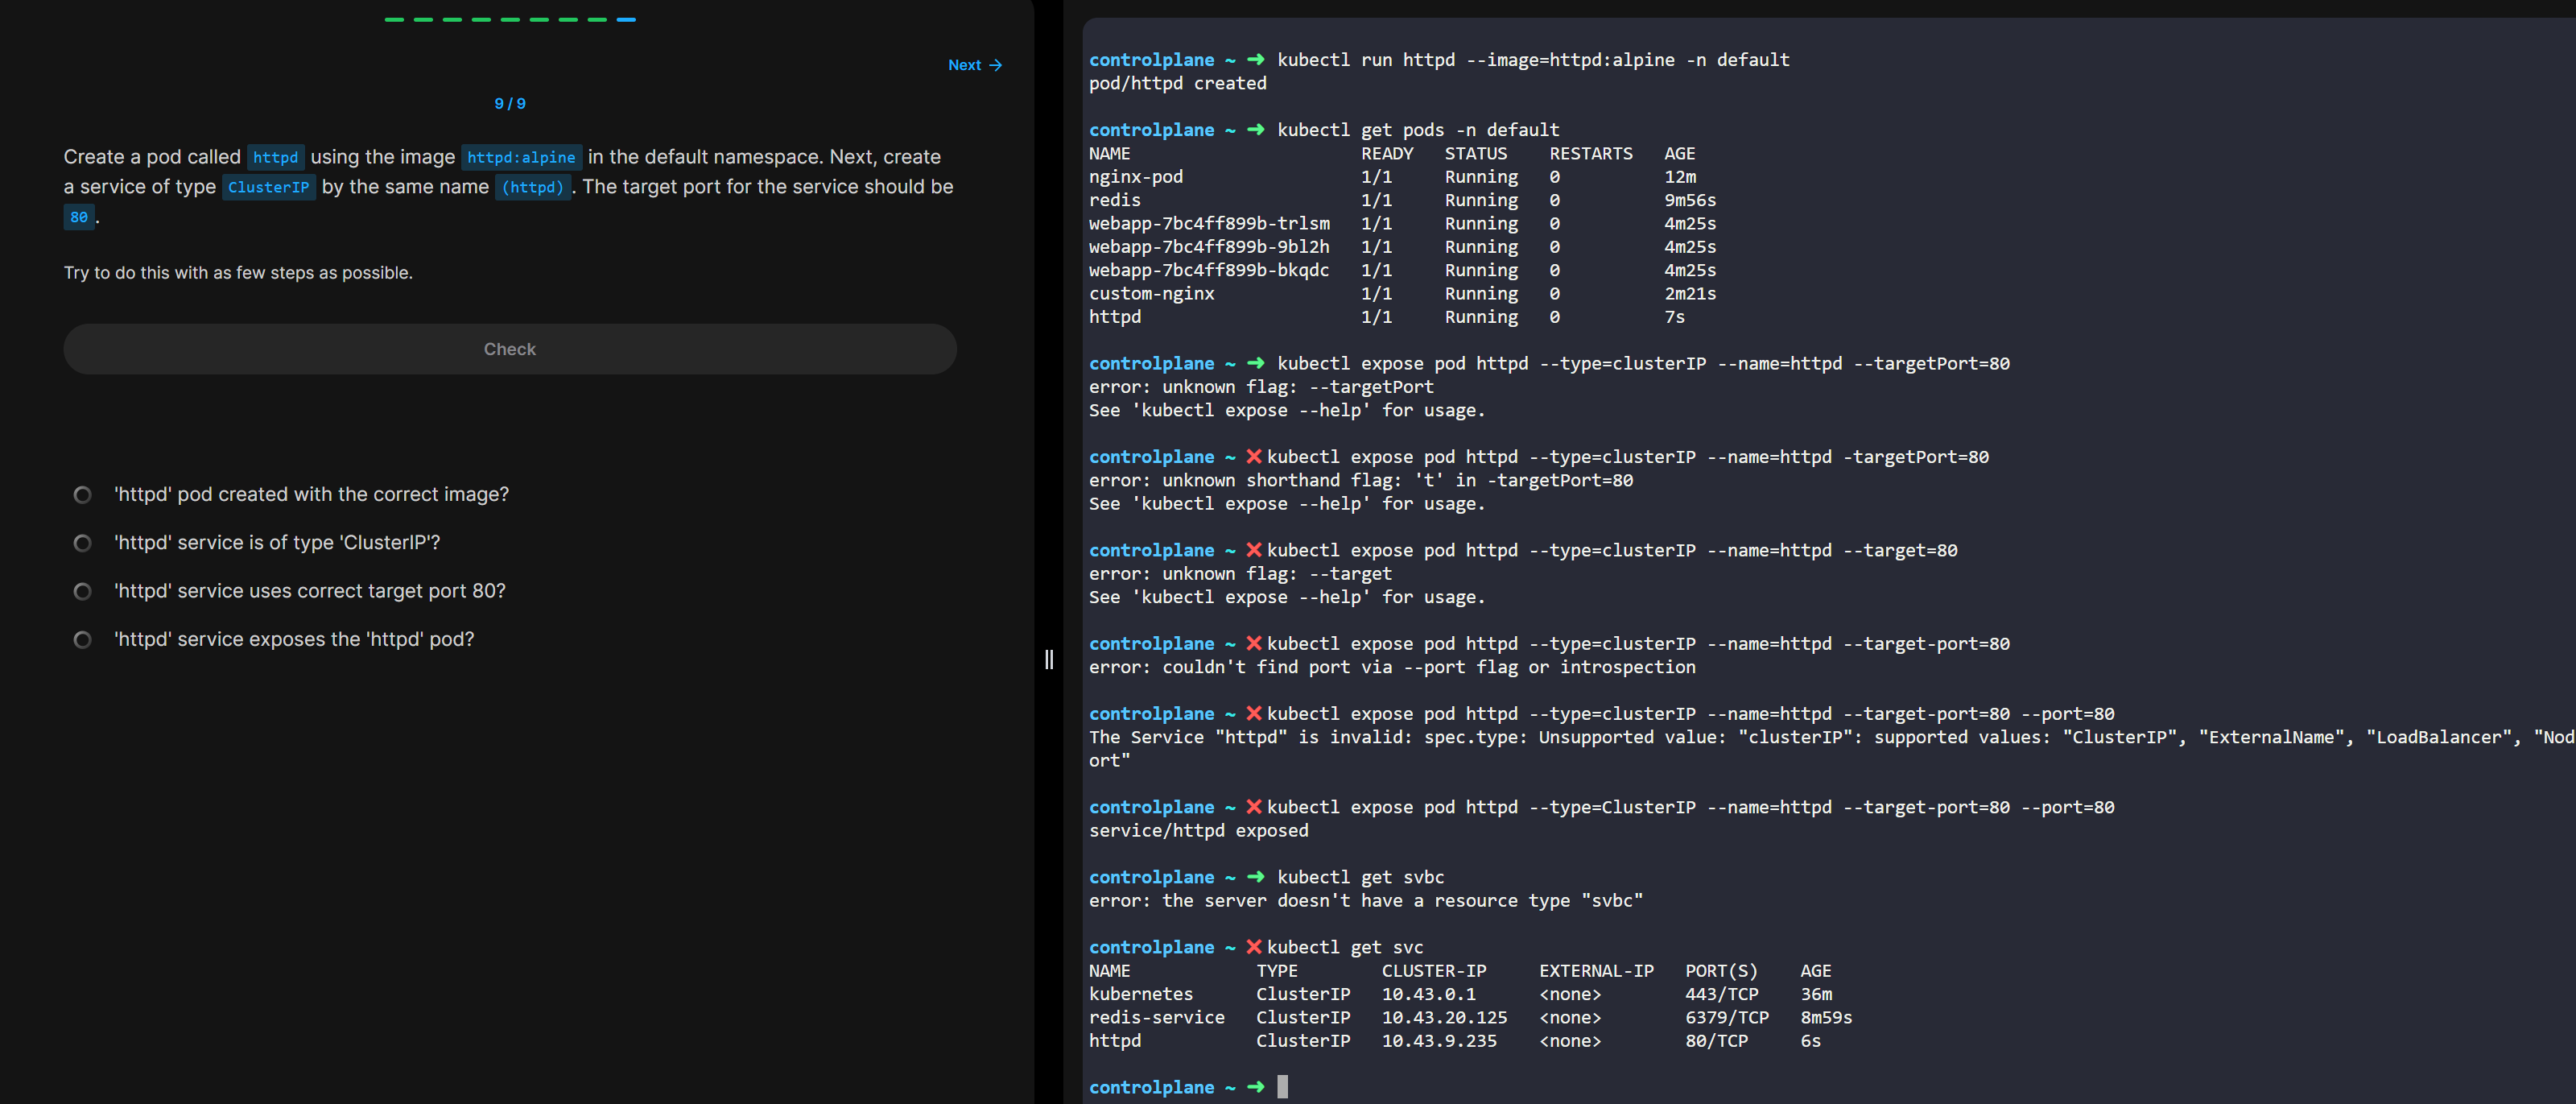Click green arrow before 'kubectl run httpd'

coord(1256,59)
